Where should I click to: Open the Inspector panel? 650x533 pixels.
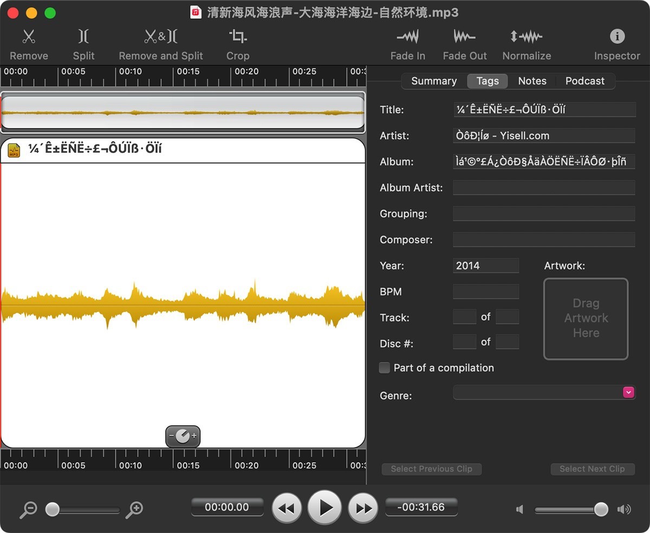click(x=616, y=43)
